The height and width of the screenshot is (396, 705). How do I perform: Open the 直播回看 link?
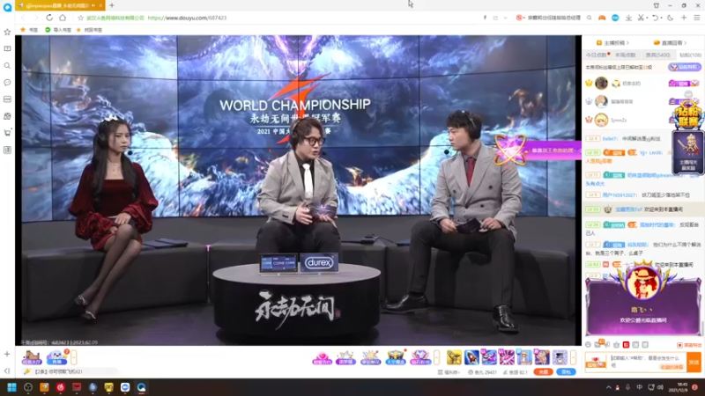point(670,42)
